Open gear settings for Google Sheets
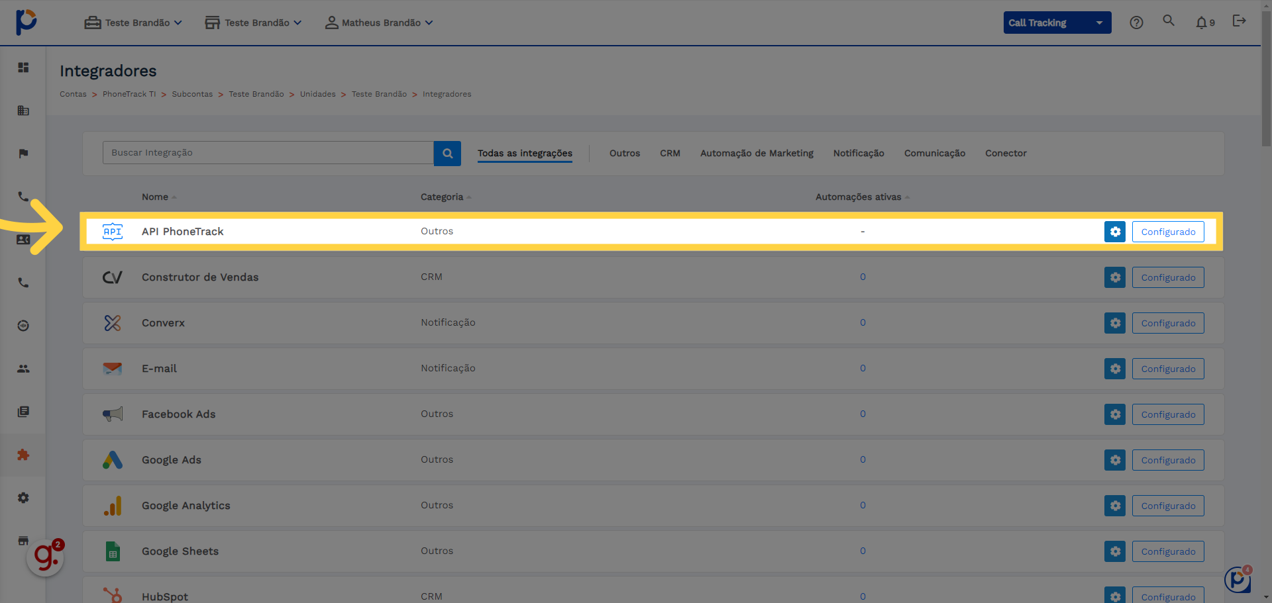Image resolution: width=1272 pixels, height=603 pixels. pyautogui.click(x=1115, y=551)
